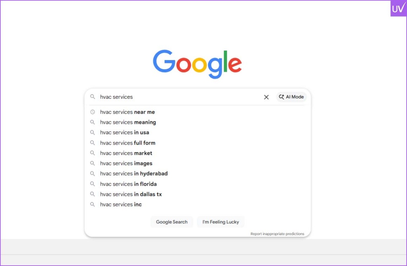Click the search icon beside 'hvac services meaning'
Image resolution: width=407 pixels, height=266 pixels.
(x=93, y=122)
